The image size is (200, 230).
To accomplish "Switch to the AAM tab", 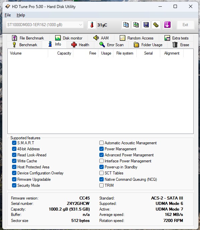I will pos(101,38).
